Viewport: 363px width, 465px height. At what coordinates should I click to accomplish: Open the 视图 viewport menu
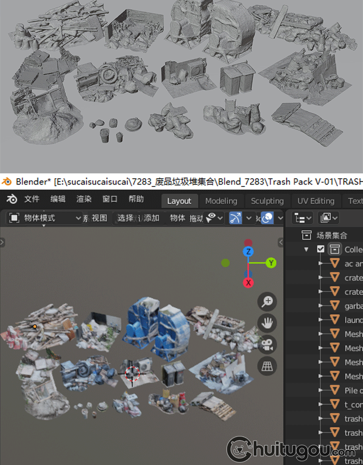coord(99,218)
